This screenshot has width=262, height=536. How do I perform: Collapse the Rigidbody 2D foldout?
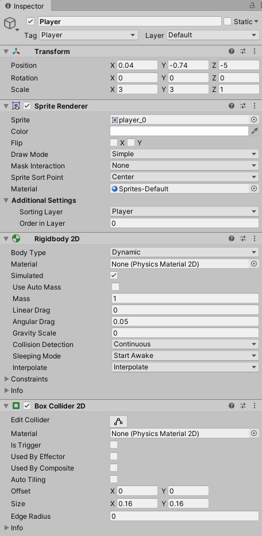pos(6,238)
